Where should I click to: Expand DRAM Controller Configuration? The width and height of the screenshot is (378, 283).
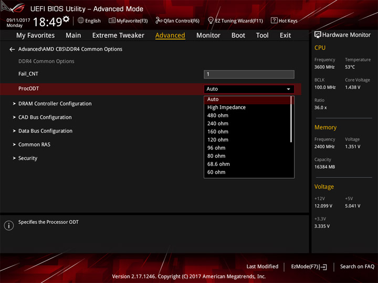tap(55, 104)
